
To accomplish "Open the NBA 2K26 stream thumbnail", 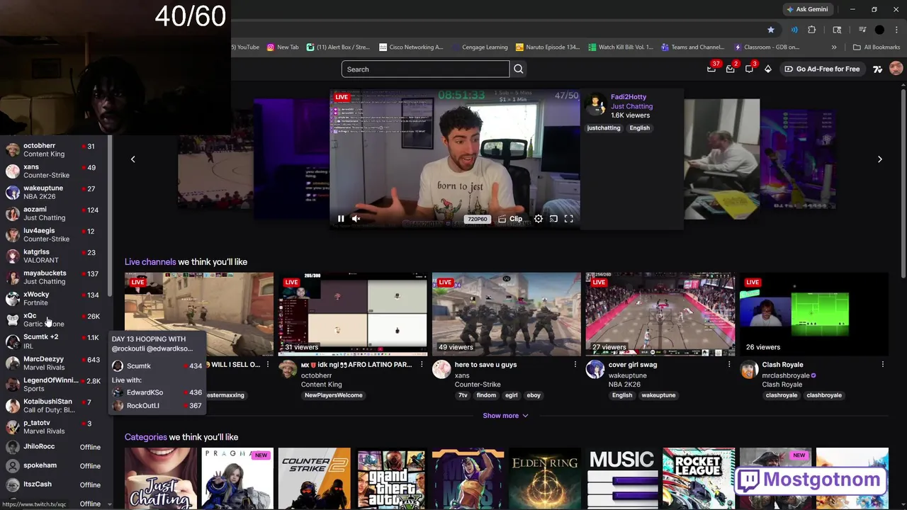I will (x=660, y=314).
